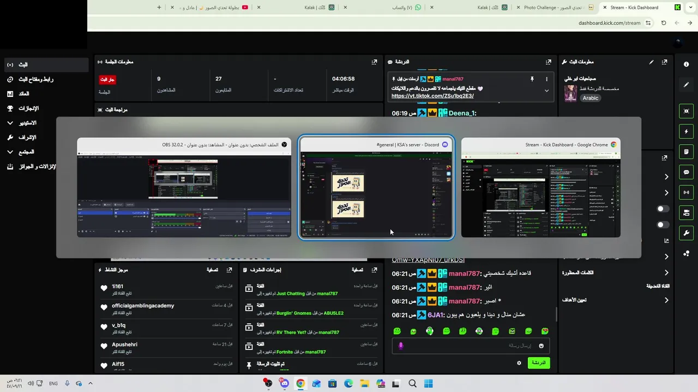Open chat settings gear icon
Screen dimensions: 698x392
coord(519,363)
